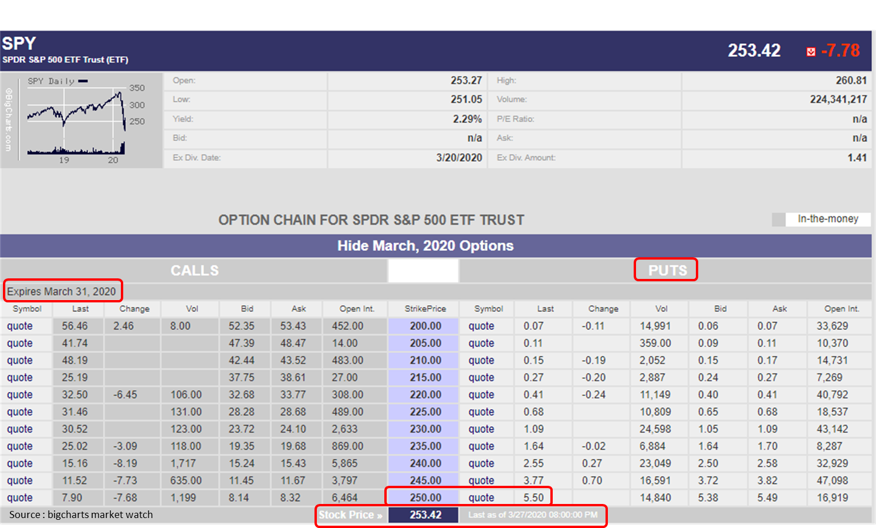Click the calls Bid value 52.35
The image size is (876, 528).
(242, 326)
